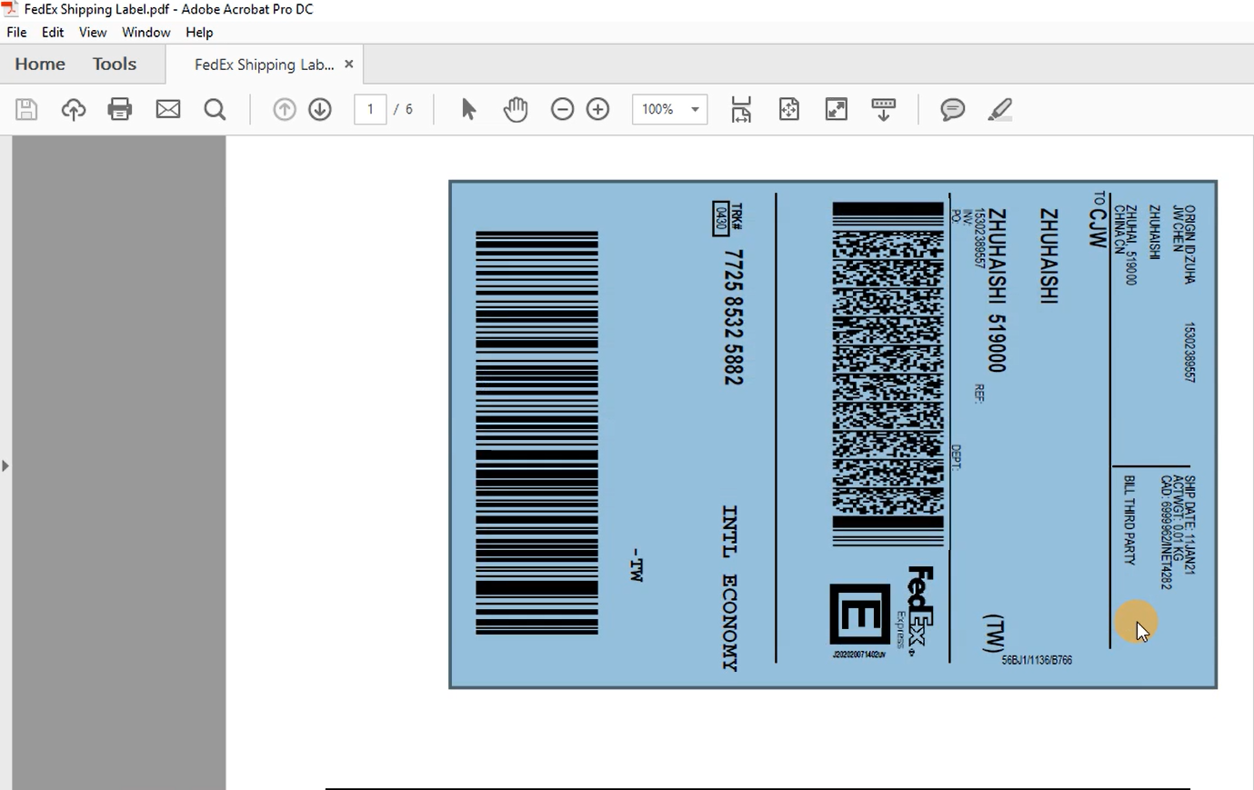Select the arrow Selection tool
This screenshot has height=790, width=1254.
click(468, 110)
